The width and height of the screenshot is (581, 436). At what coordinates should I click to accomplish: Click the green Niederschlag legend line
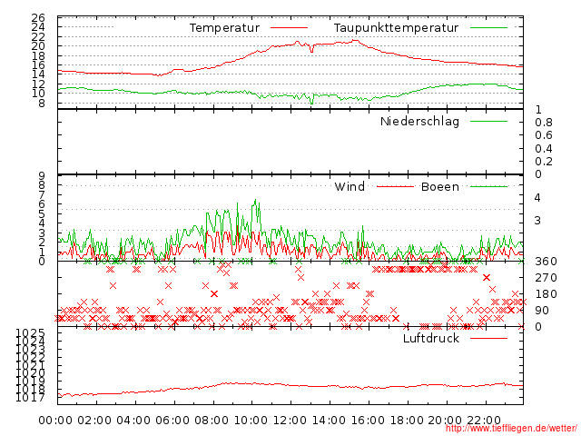(x=488, y=121)
